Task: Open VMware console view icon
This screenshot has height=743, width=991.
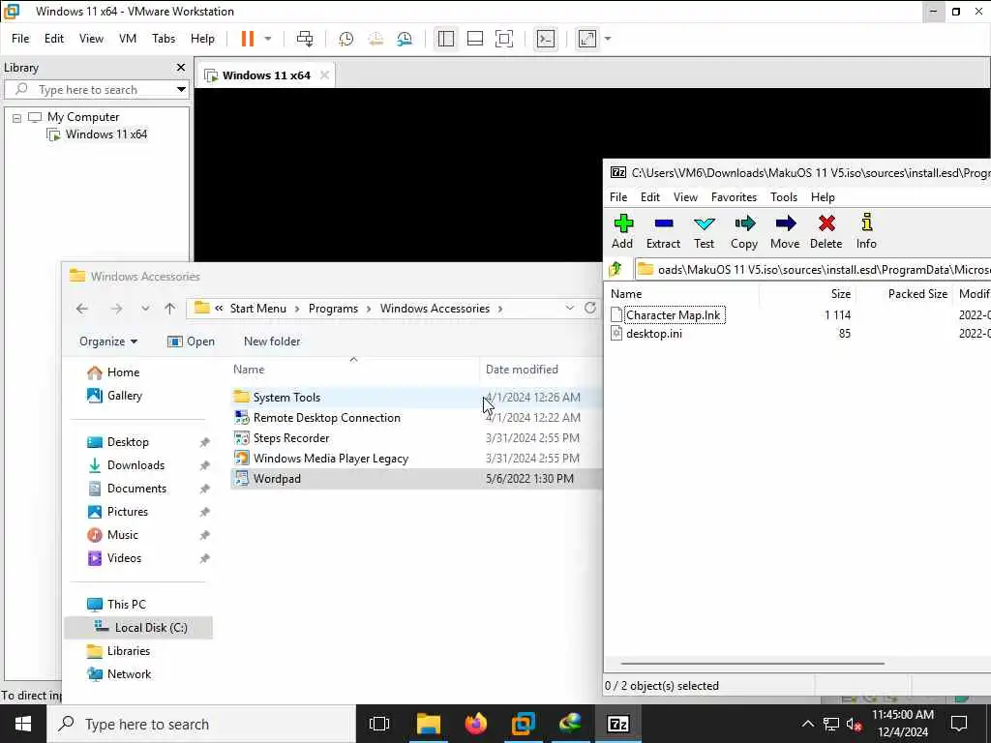Action: pyautogui.click(x=546, y=39)
